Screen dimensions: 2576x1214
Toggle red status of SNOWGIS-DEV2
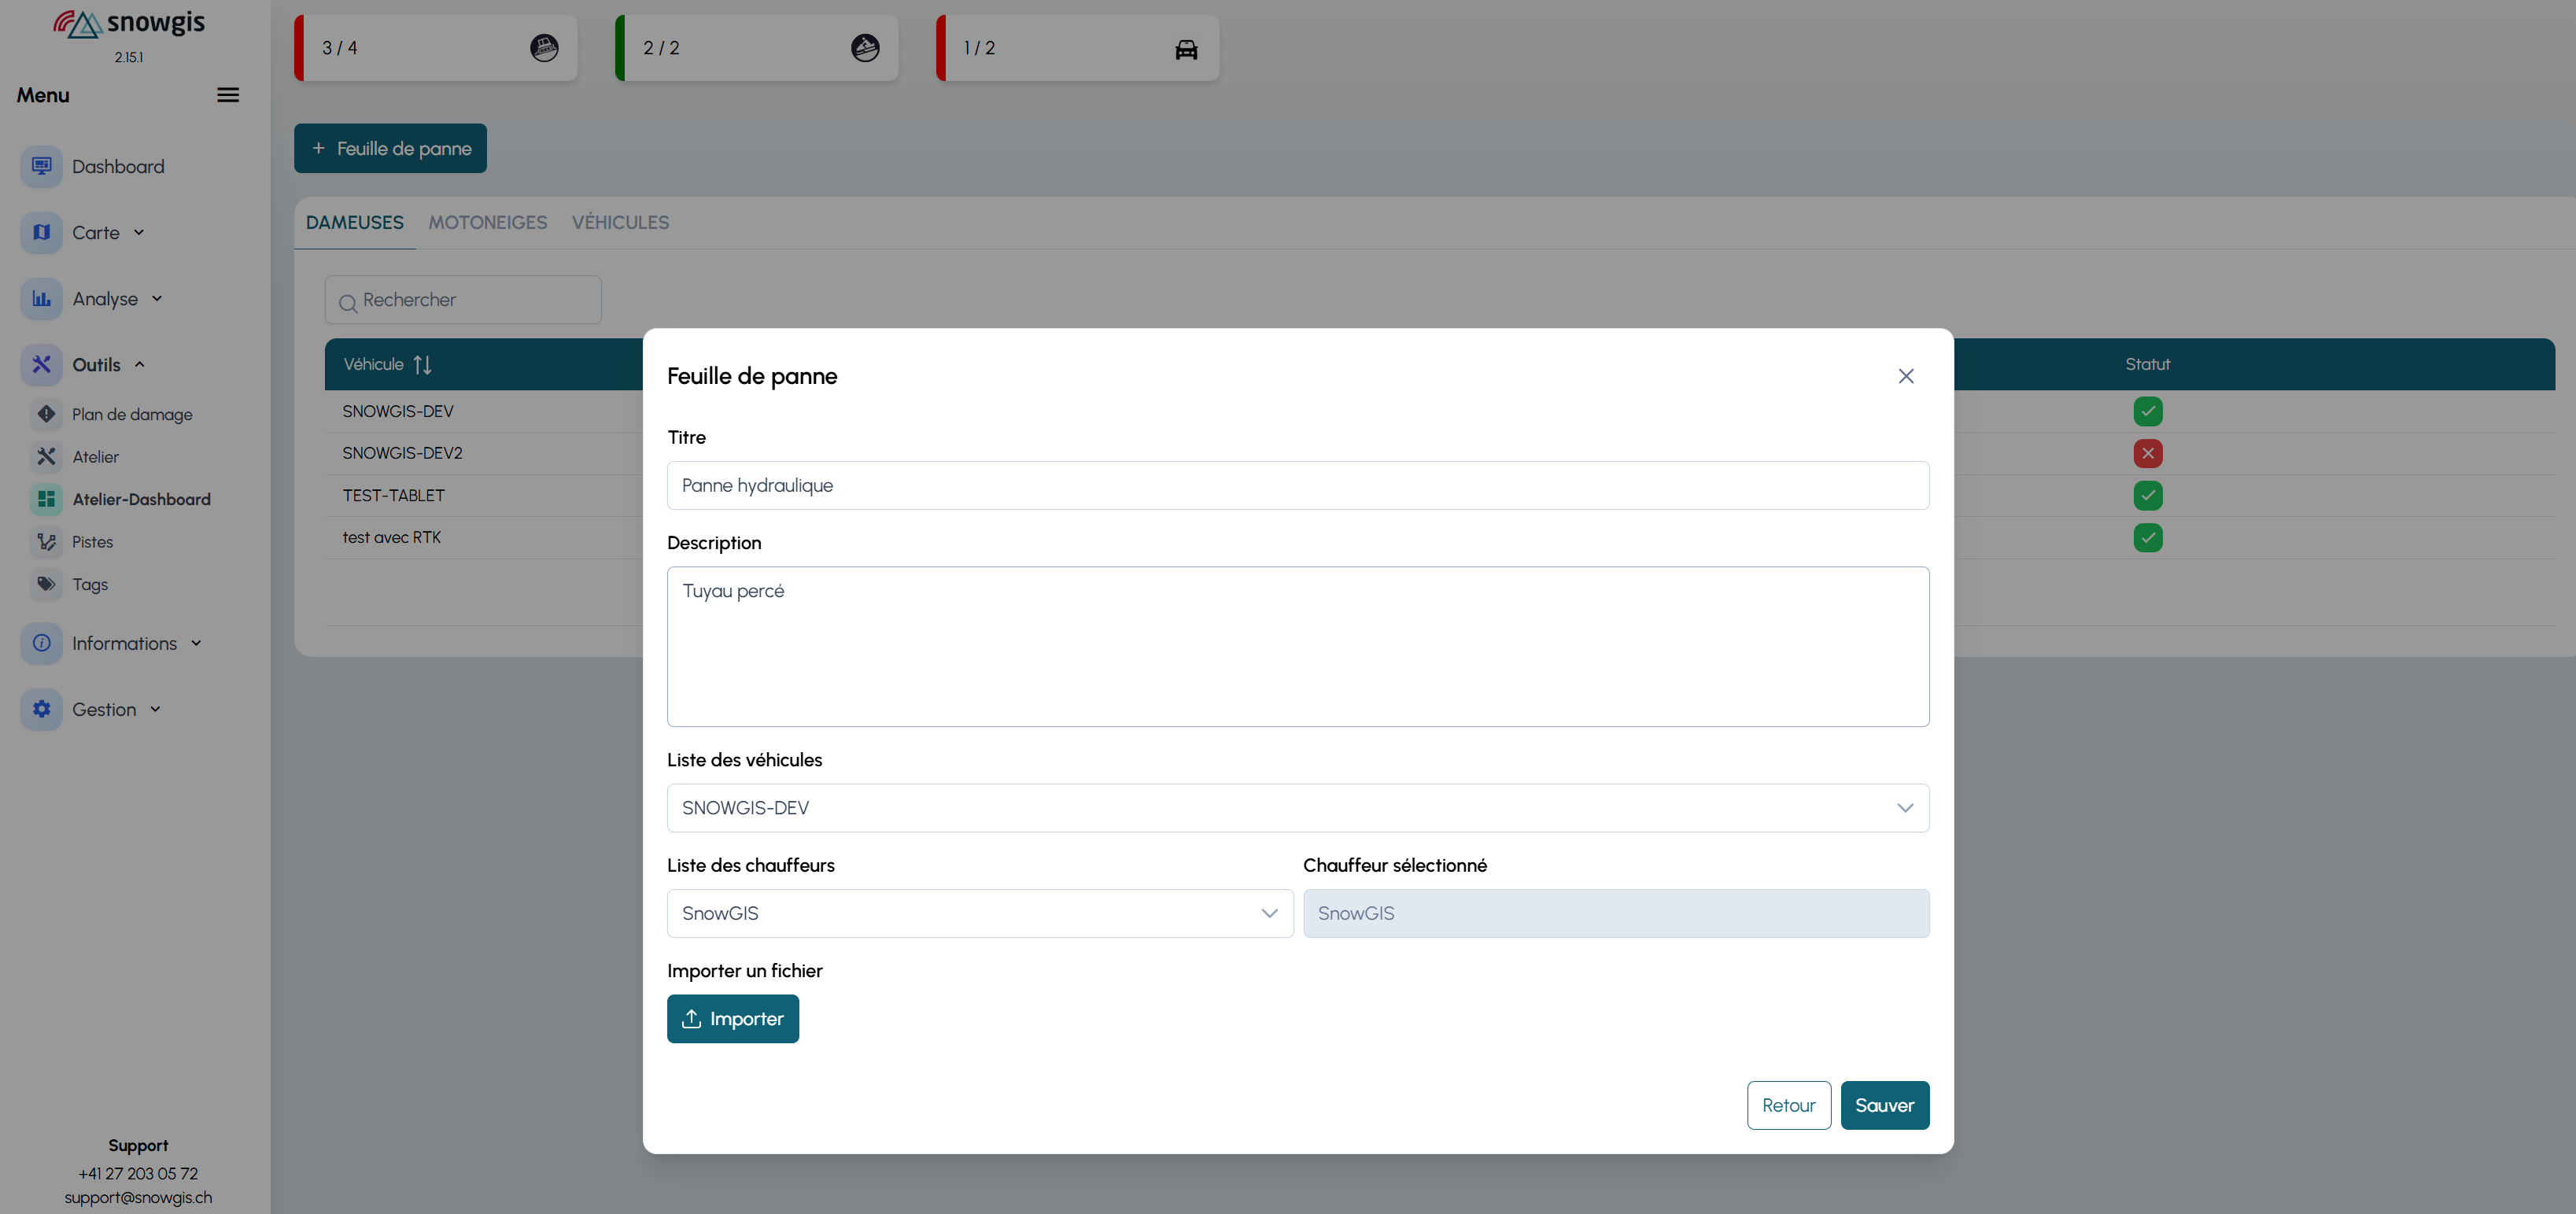click(x=2147, y=453)
